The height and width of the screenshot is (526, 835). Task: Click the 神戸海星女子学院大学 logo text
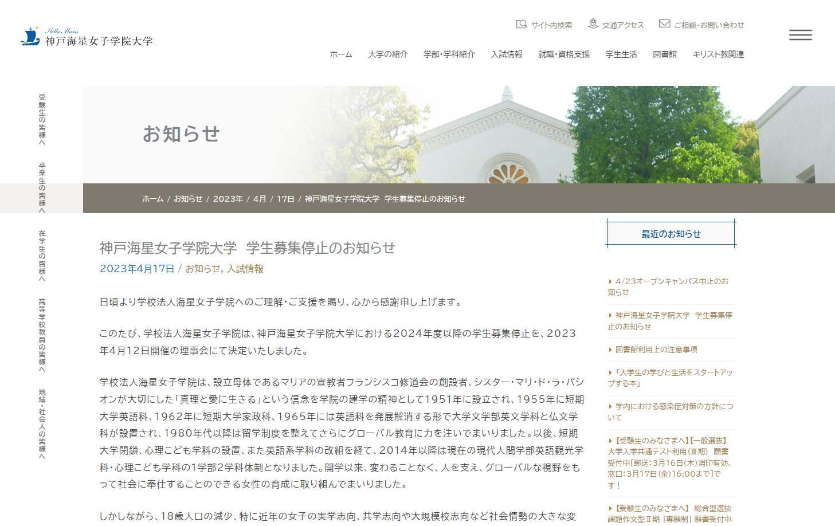[x=99, y=41]
